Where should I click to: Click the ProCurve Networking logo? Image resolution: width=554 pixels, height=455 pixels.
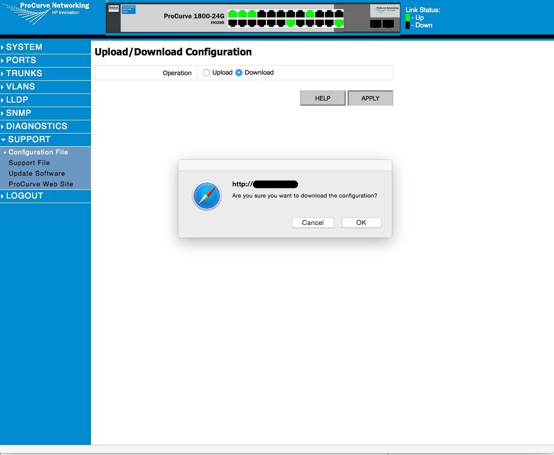click(x=46, y=13)
